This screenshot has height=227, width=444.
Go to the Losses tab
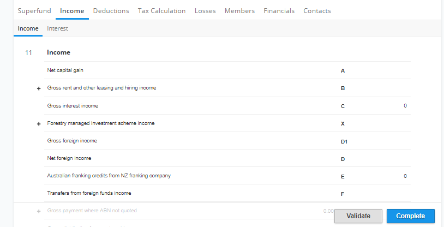click(x=205, y=11)
